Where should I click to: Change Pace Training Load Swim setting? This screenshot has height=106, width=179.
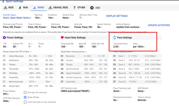(x=117, y=91)
